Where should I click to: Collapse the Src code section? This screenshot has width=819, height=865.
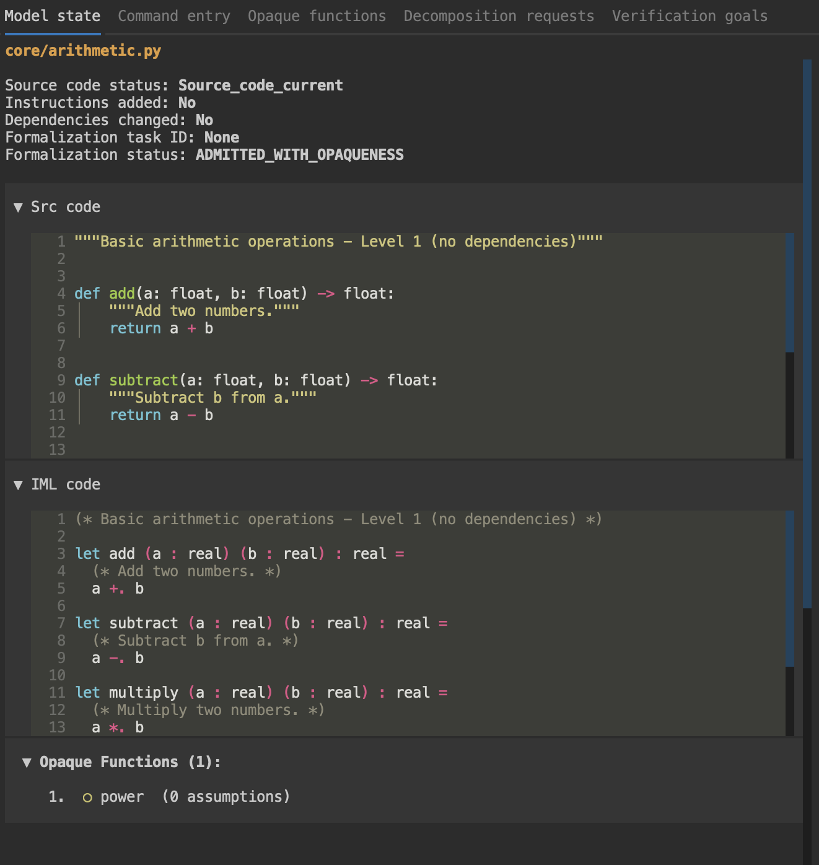[18, 208]
